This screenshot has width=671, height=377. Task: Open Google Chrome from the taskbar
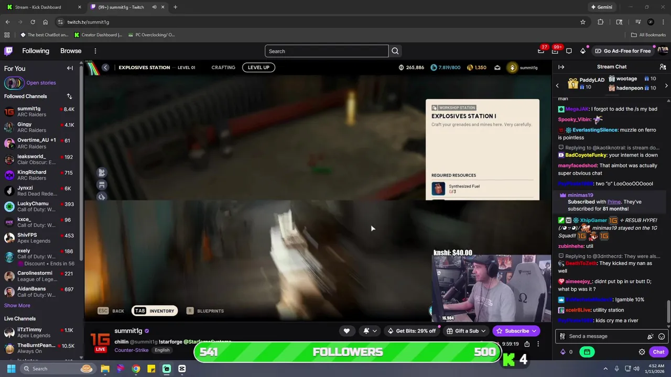(x=136, y=369)
